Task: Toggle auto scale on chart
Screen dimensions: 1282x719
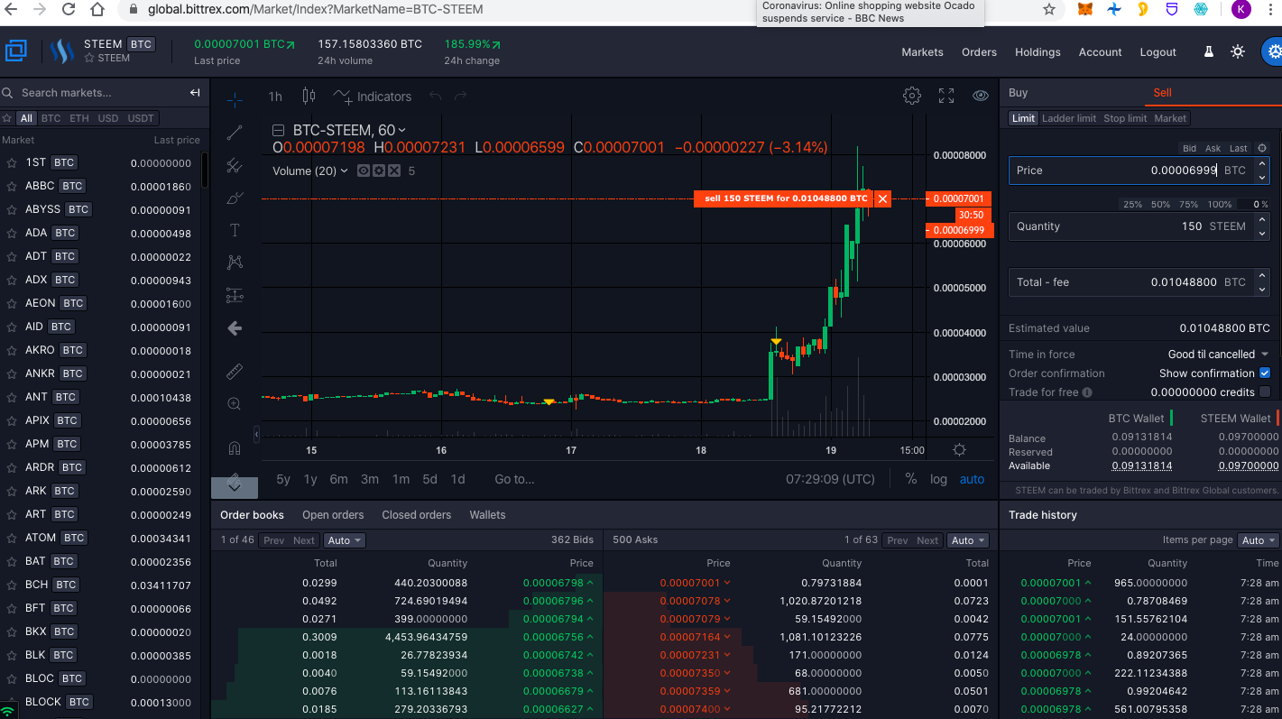Action: 972,479
